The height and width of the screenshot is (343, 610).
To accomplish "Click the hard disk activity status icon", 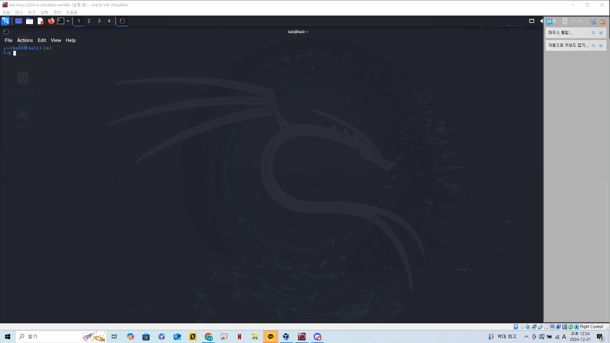I will tap(516, 327).
